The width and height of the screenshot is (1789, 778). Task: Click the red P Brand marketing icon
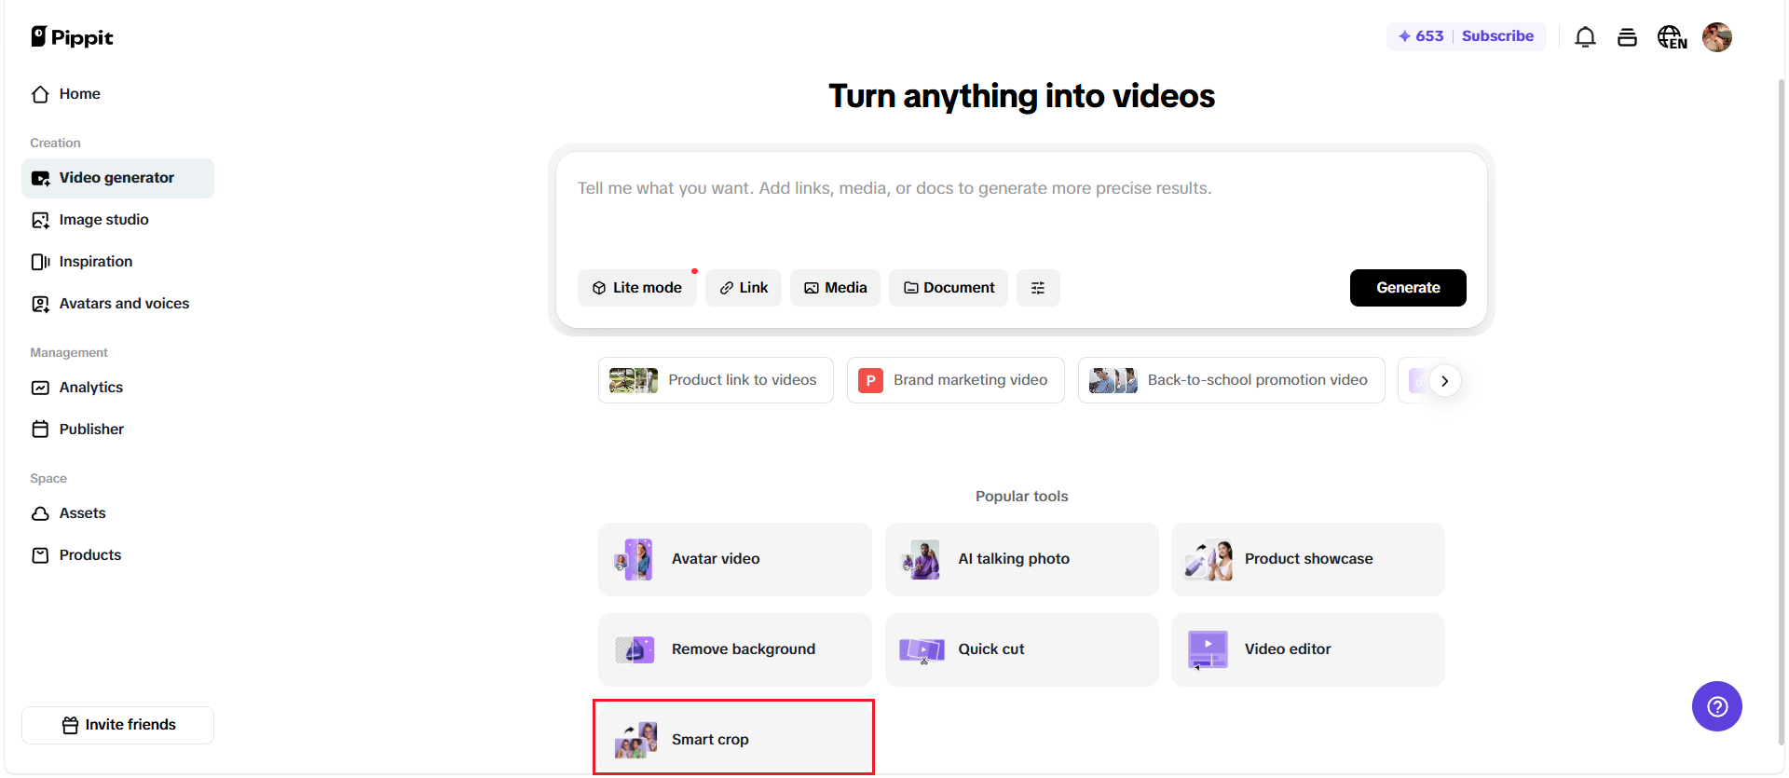870,380
